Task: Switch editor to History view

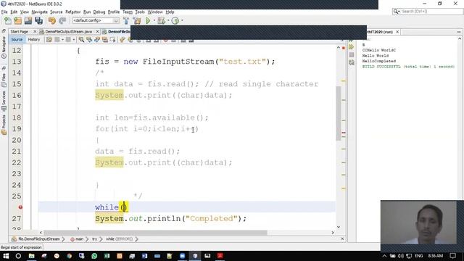Action: tap(34, 40)
